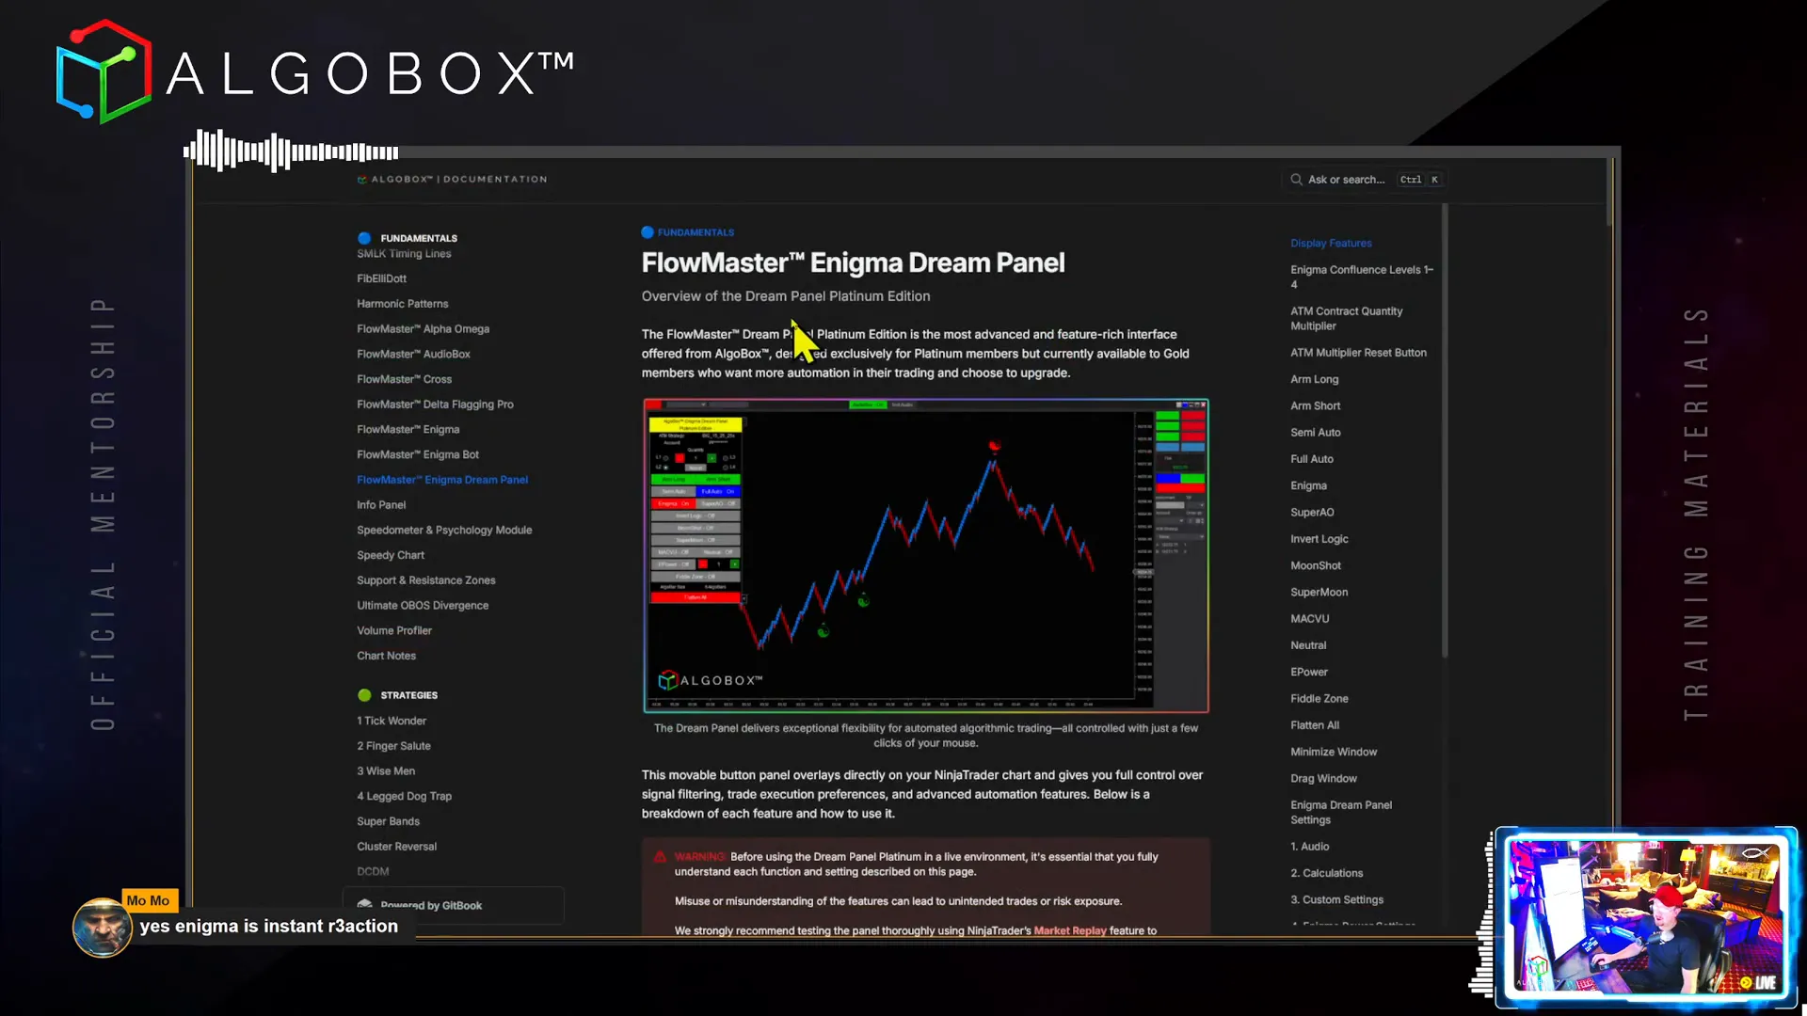
Task: Jump to Full Auto section
Action: [x=1311, y=460]
